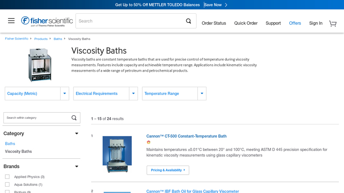Select the Viscosity Baths category
The image size is (344, 193).
coord(18,151)
